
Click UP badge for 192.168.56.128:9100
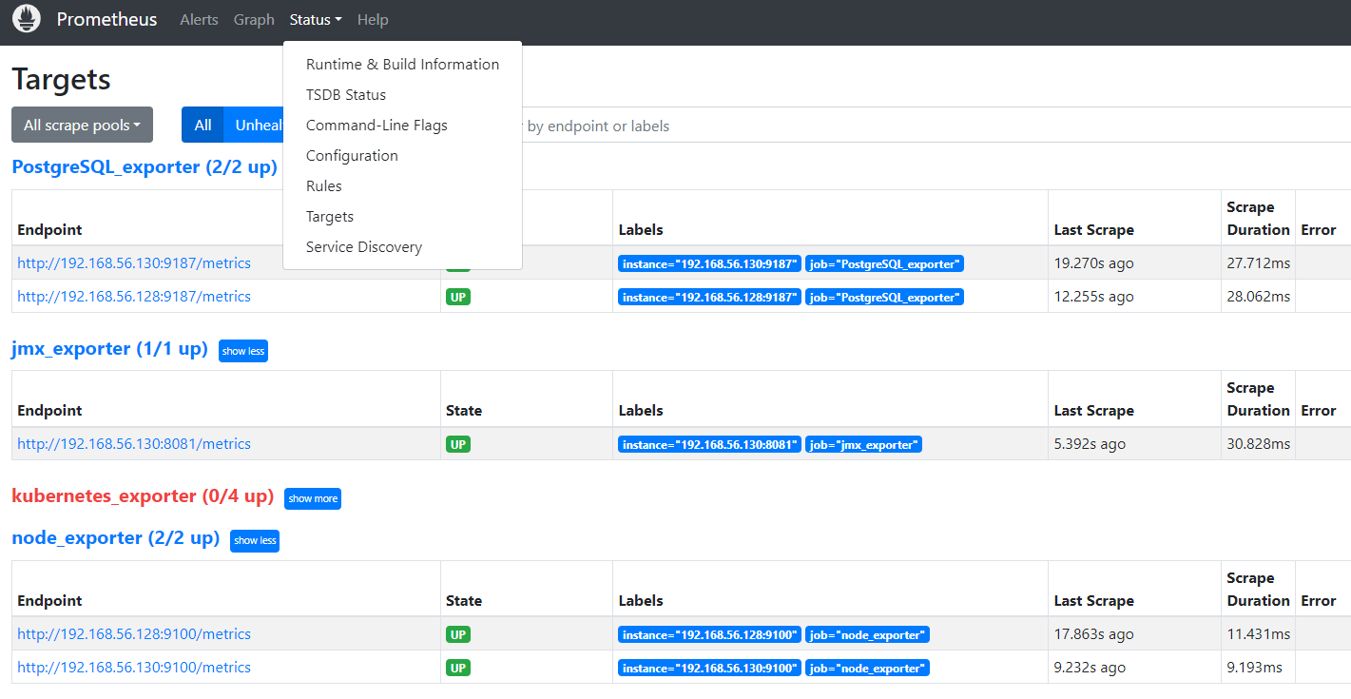pyautogui.click(x=458, y=634)
